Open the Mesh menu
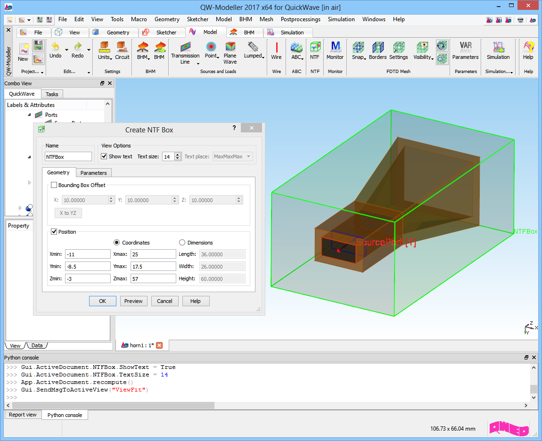The image size is (542, 441). pyautogui.click(x=266, y=19)
